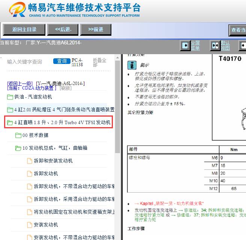Viewport: 246px width, 240px height.
Task: Click the 其它拧紧力矩 heading
Action: [x=140, y=112]
